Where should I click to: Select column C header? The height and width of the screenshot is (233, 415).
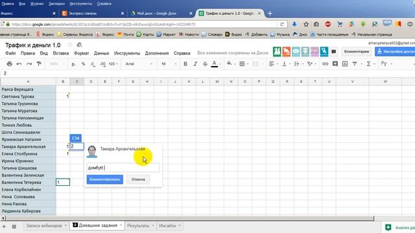77,82
